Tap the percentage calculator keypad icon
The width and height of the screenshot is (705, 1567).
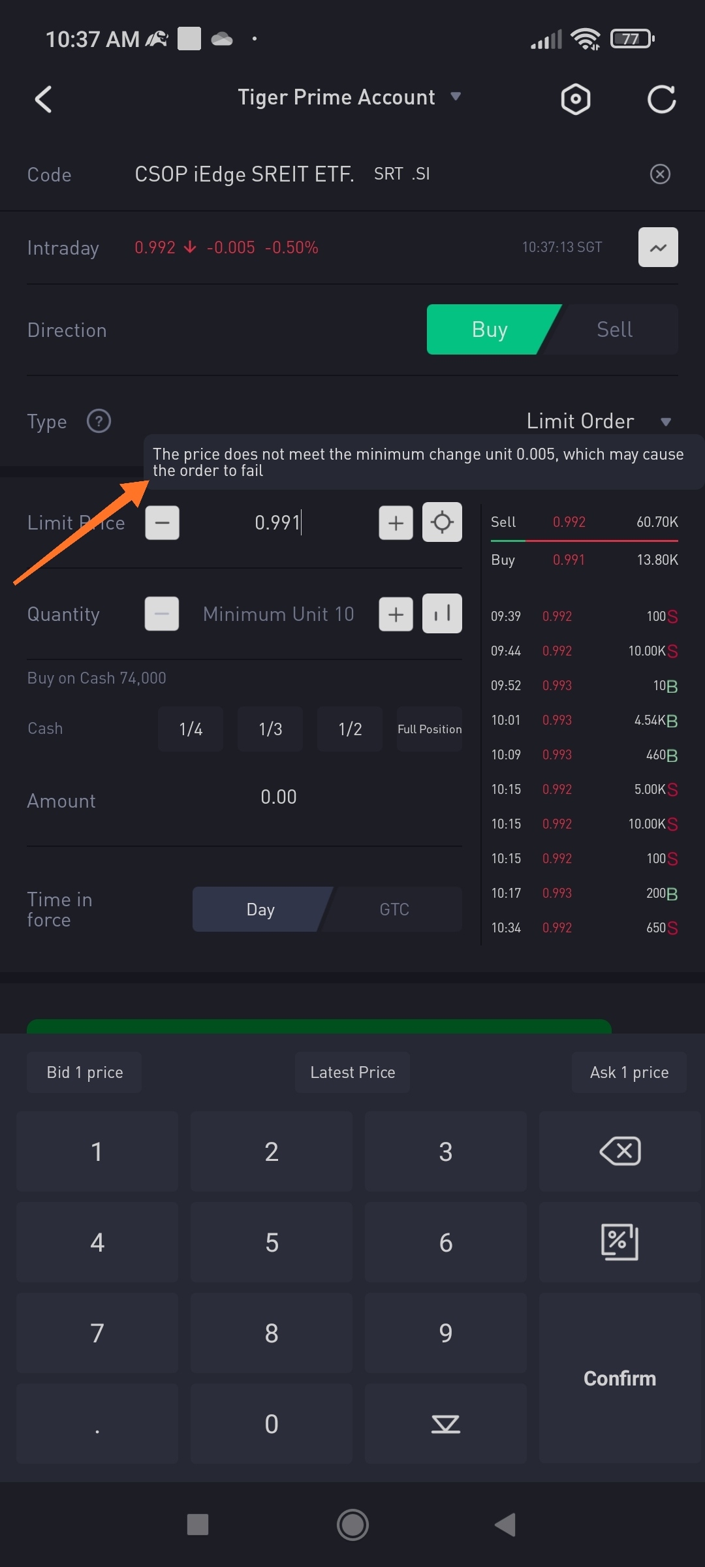619,1242
